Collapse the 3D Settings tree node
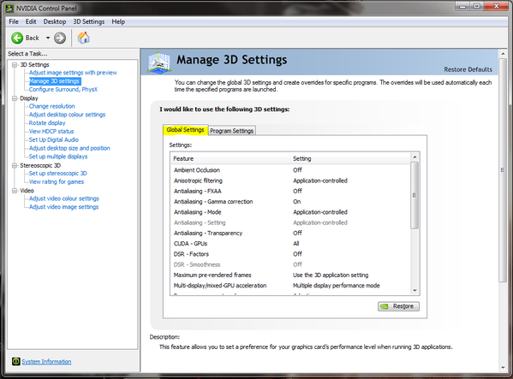Screen dimensions: 513x379 click(x=15, y=65)
